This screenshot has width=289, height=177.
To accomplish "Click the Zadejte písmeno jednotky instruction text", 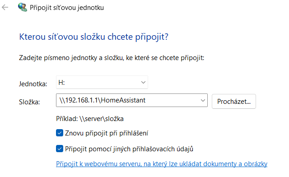I will [112, 58].
